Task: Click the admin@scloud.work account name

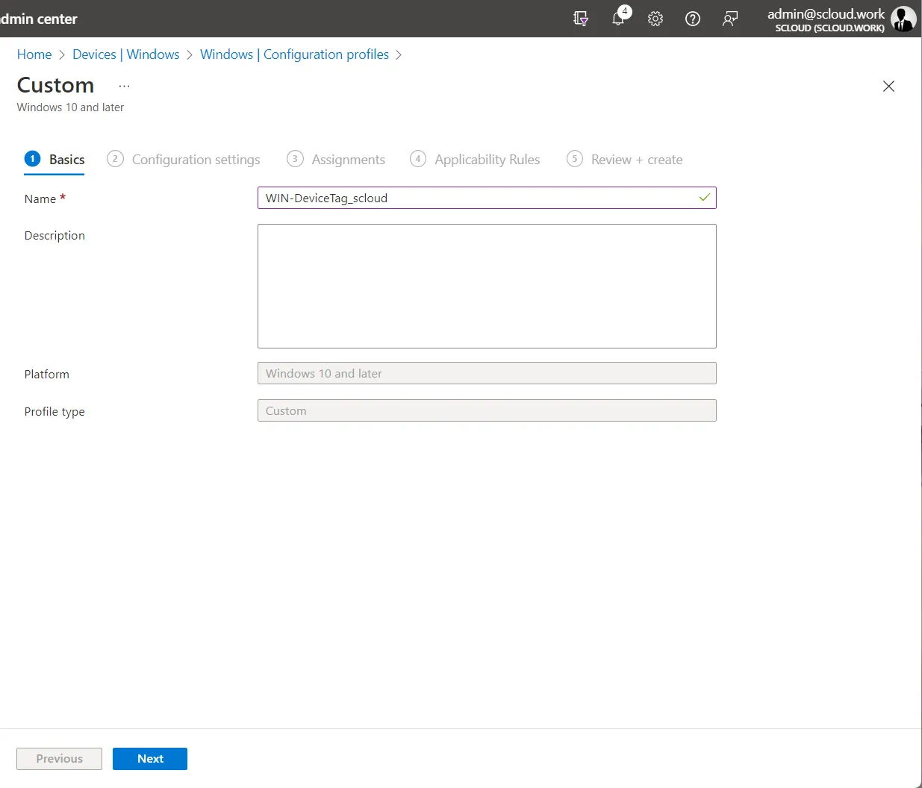Action: pos(826,13)
